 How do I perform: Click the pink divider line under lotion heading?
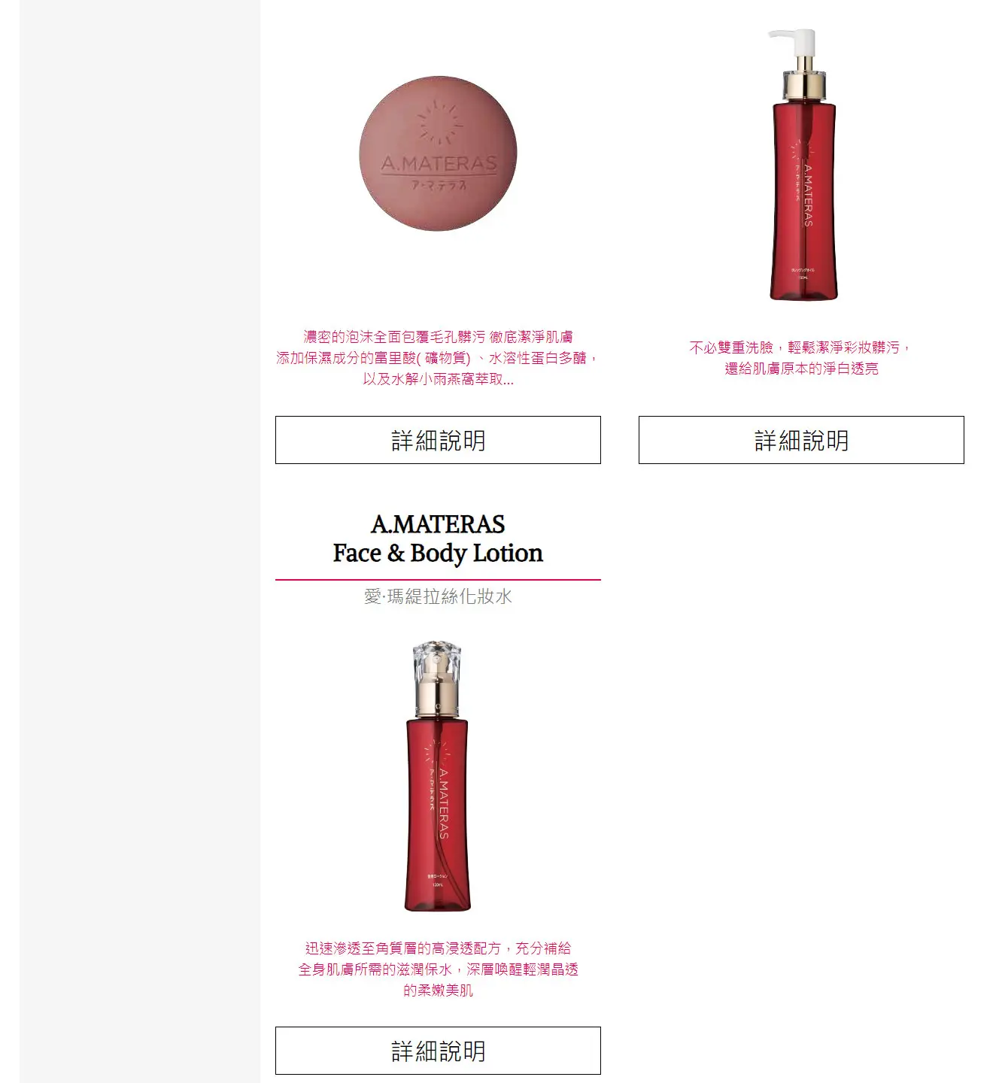click(x=438, y=580)
